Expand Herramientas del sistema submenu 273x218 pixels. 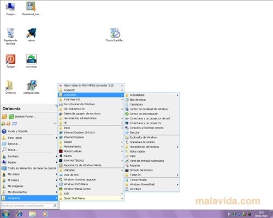[x=152, y=147]
